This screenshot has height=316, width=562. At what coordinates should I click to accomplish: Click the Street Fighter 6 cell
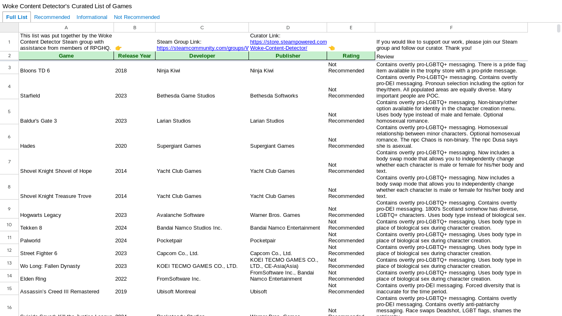[x=66, y=250]
